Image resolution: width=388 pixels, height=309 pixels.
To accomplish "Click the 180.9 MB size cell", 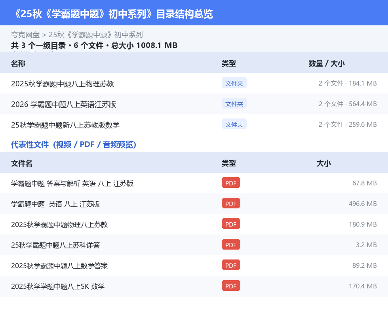I will [x=363, y=224].
